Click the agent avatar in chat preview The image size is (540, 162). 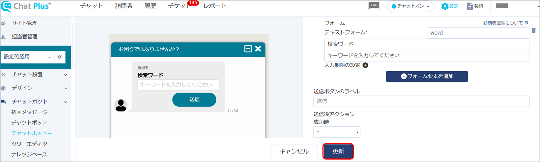click(x=121, y=105)
